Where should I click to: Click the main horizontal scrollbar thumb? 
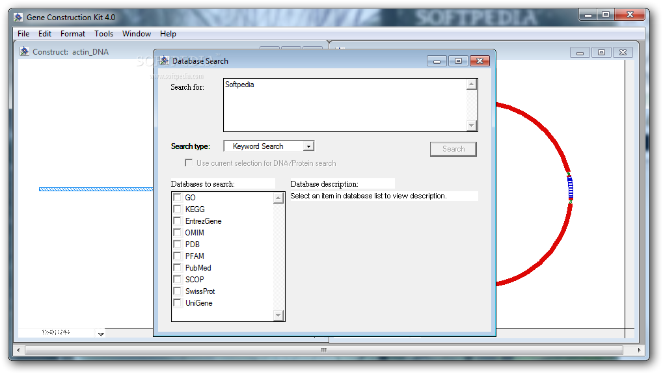pos(324,350)
